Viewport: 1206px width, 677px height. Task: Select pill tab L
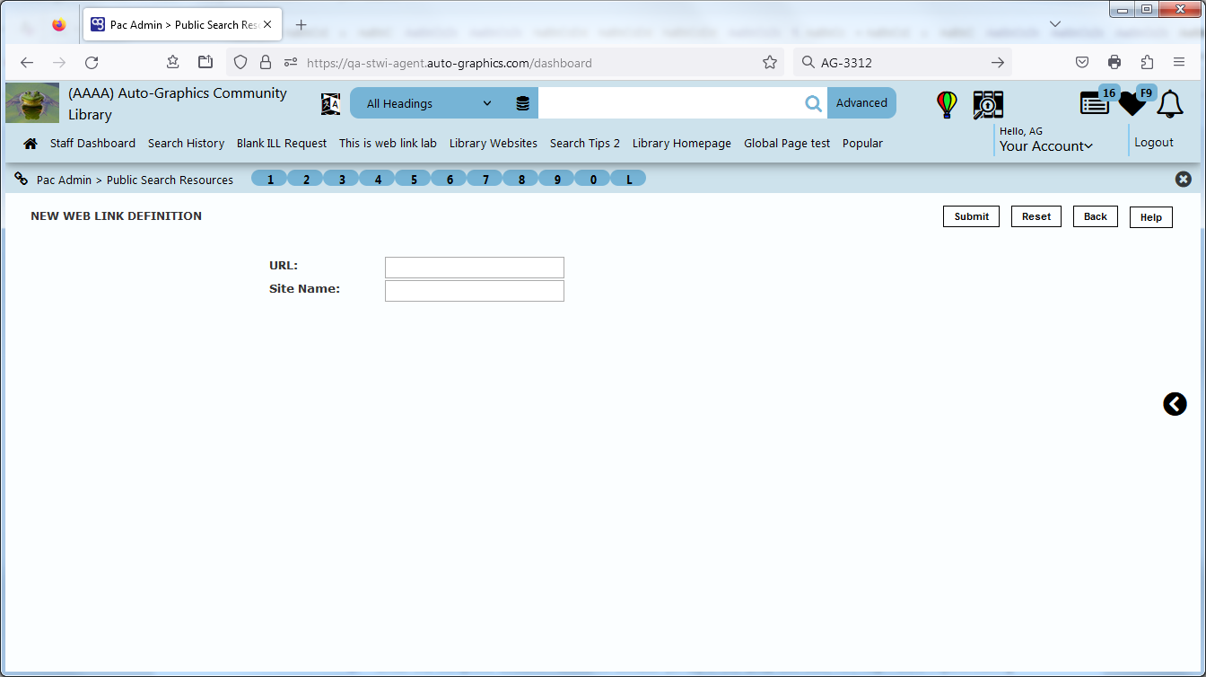(x=629, y=179)
